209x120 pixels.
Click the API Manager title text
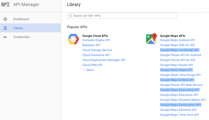click(26, 4)
